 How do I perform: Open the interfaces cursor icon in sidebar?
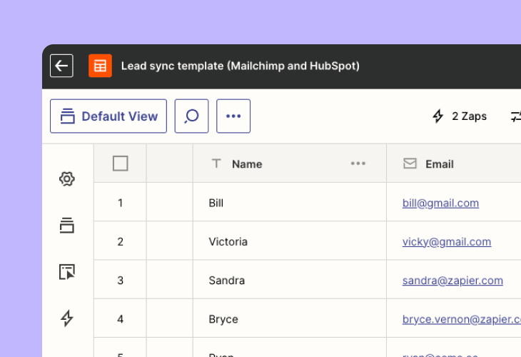point(67,272)
